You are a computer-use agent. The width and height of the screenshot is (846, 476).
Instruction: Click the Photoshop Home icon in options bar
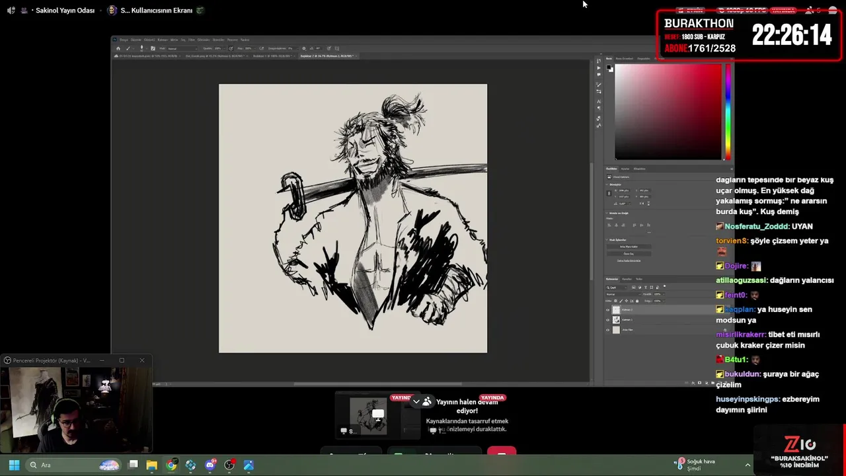pos(118,48)
